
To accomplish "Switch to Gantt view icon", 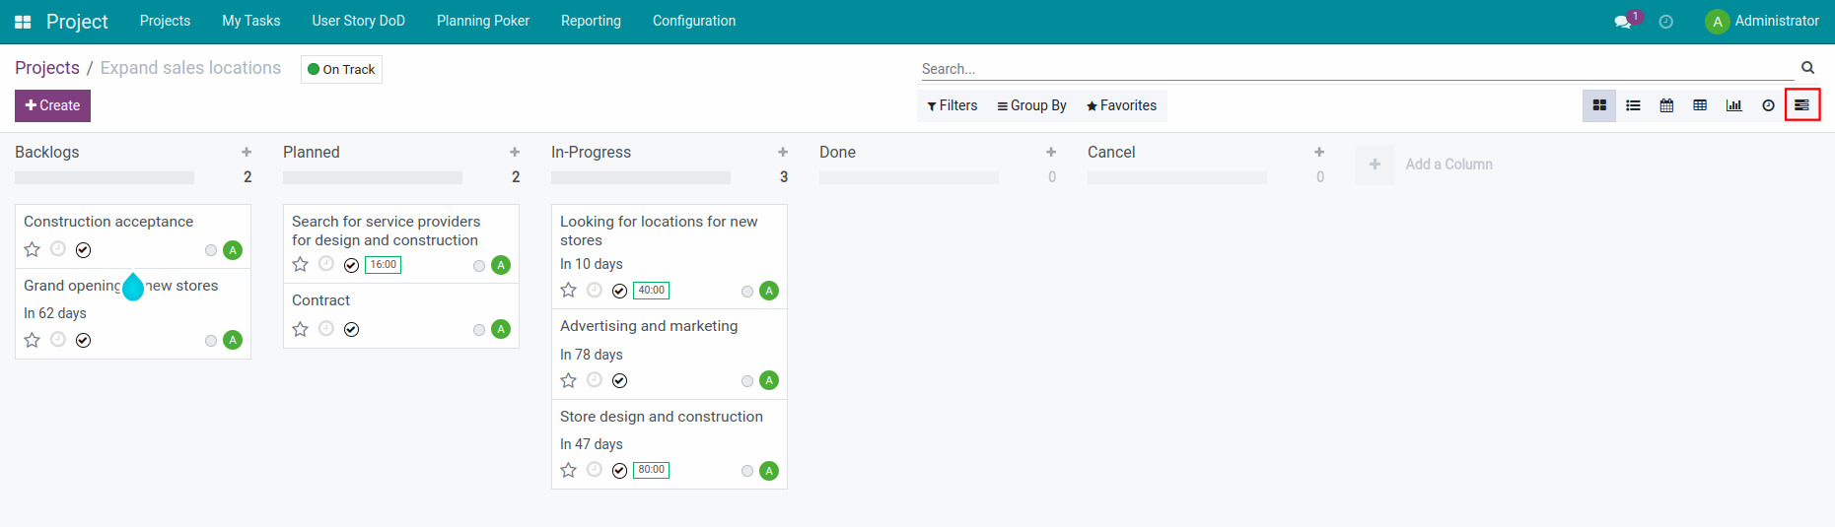I will 1801,105.
